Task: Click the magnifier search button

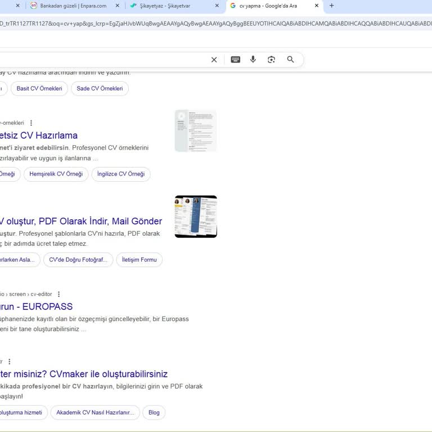Action: pyautogui.click(x=290, y=60)
